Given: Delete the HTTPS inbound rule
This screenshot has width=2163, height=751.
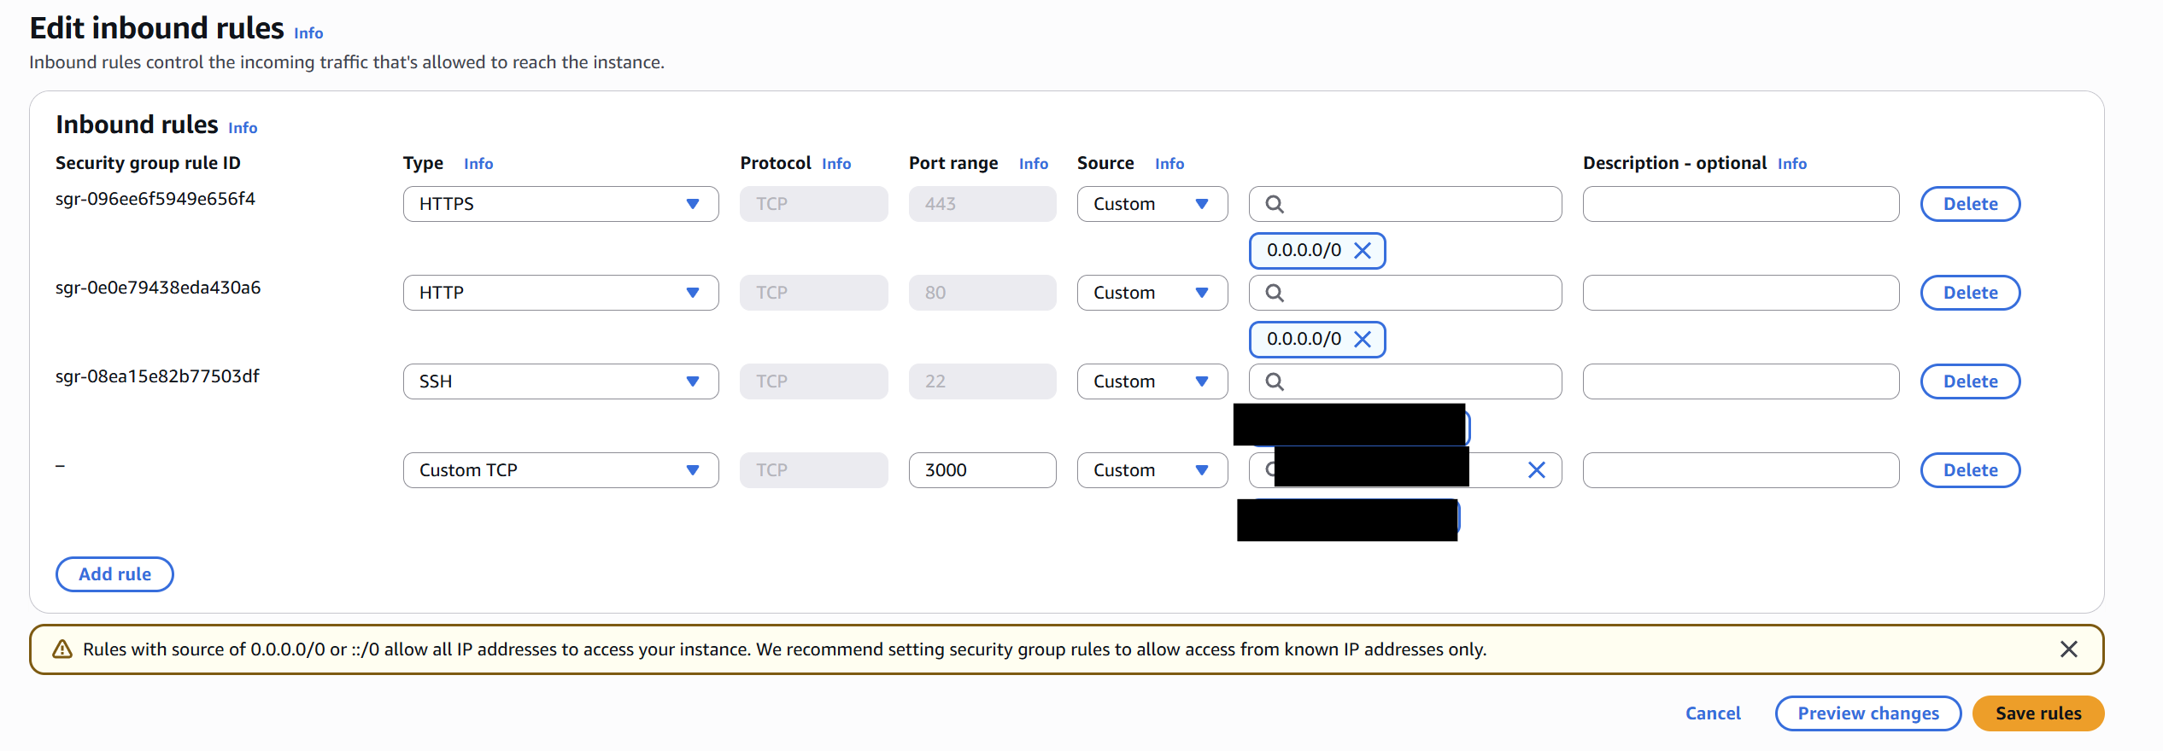Looking at the screenshot, I should pos(1970,204).
